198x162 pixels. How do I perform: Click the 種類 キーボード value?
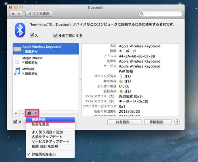(x=128, y=51)
